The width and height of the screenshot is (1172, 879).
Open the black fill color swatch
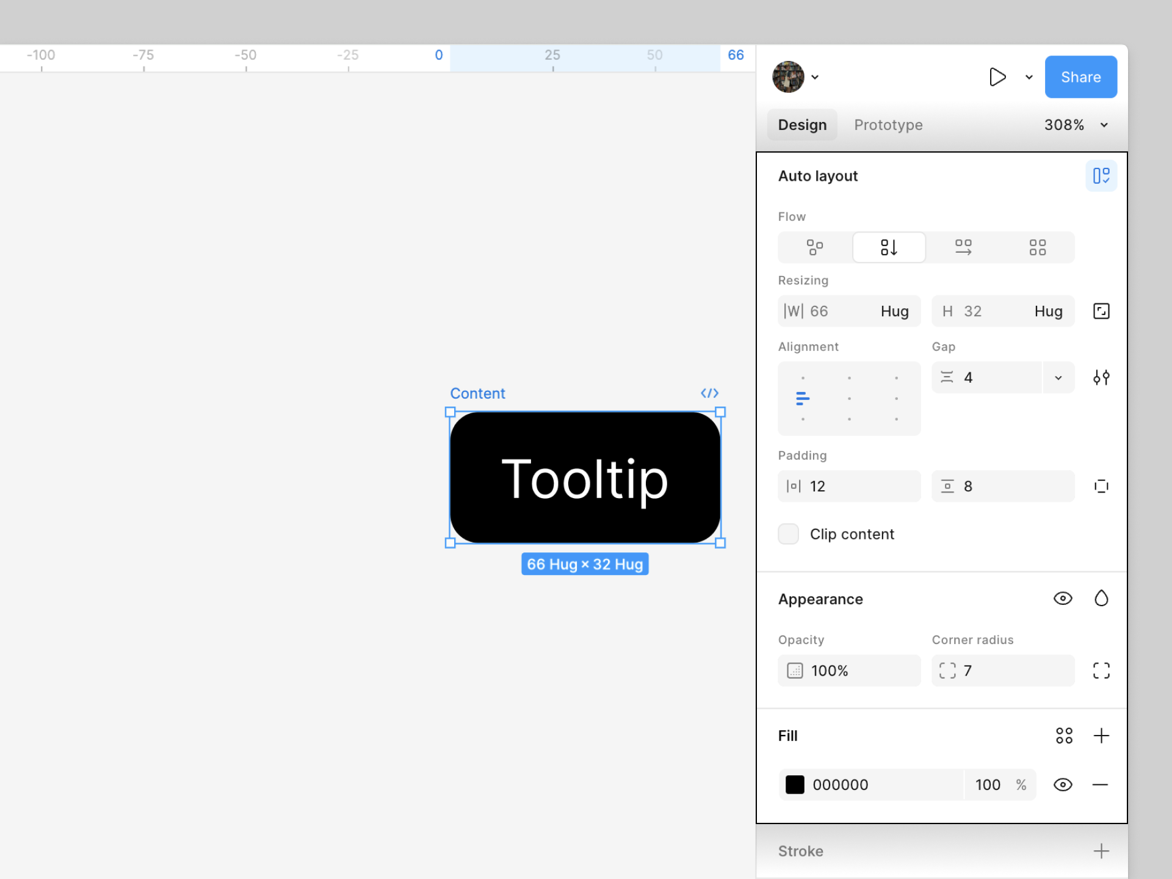click(795, 784)
